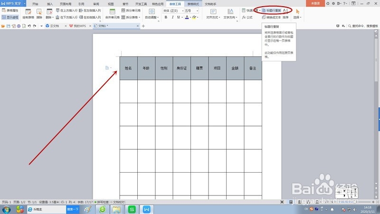Toggle 拼写检查 spell check in status bar
Screen dimensions: 380x214
102,202
